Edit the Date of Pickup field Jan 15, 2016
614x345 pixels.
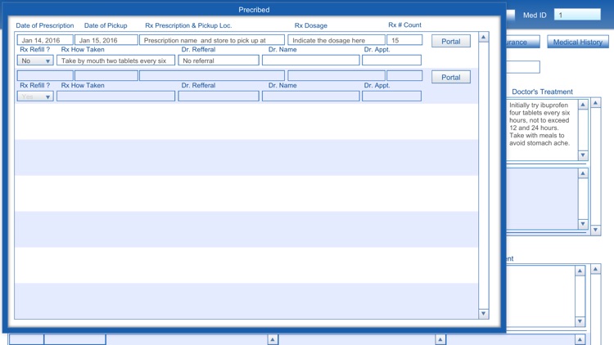pos(106,40)
